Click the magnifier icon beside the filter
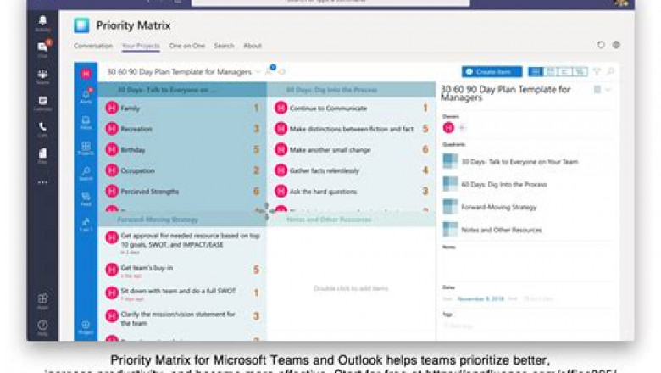The width and height of the screenshot is (661, 373). click(x=610, y=72)
